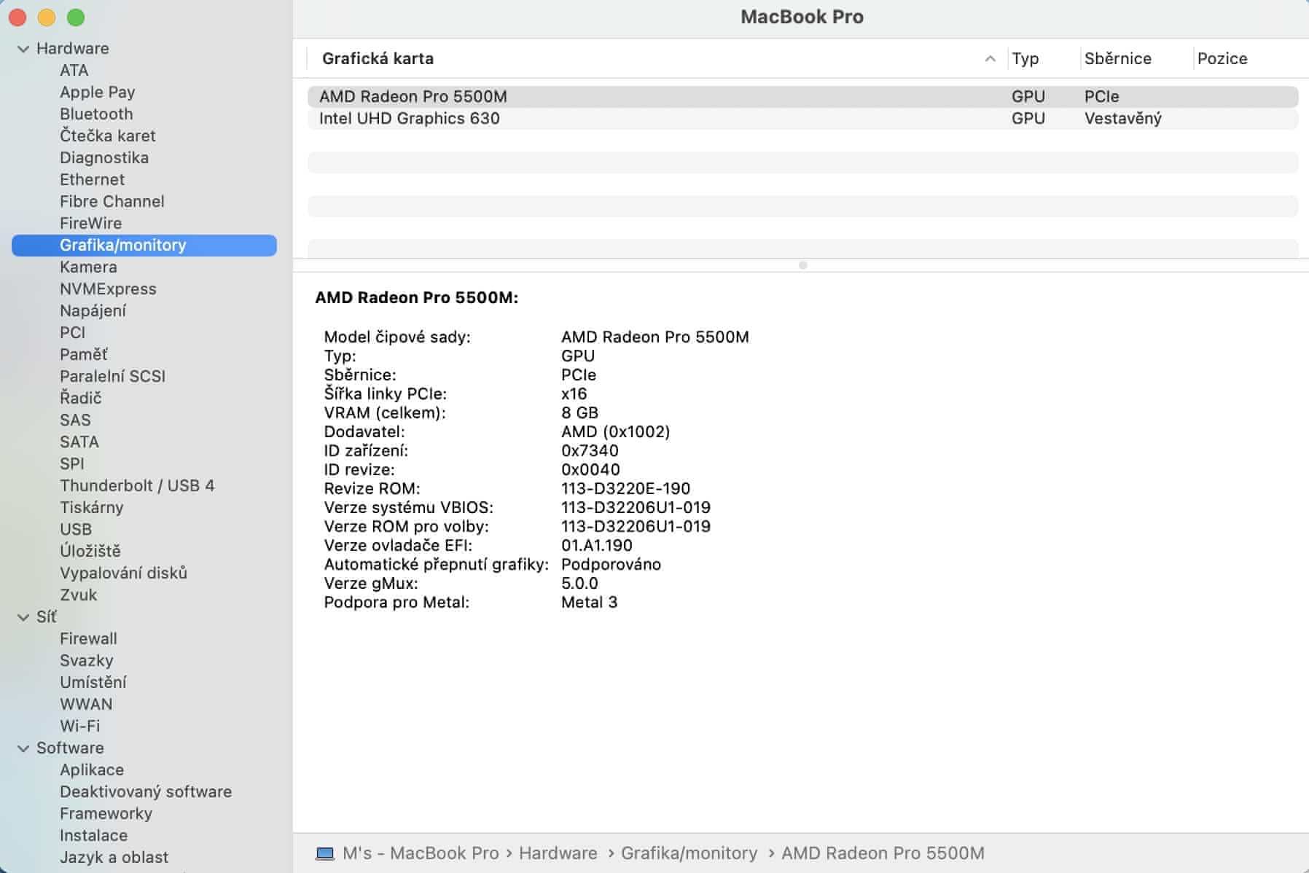Open Kamera in the sidebar
1309x873 pixels.
pyautogui.click(x=88, y=267)
